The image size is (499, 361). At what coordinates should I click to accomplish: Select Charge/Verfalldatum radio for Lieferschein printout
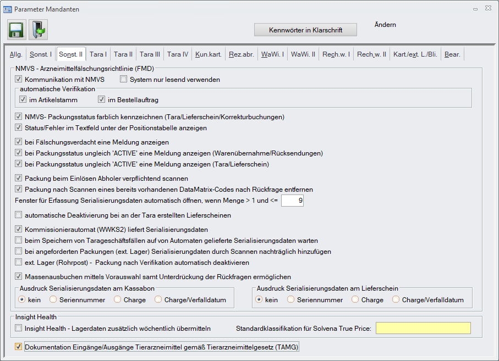click(396, 300)
